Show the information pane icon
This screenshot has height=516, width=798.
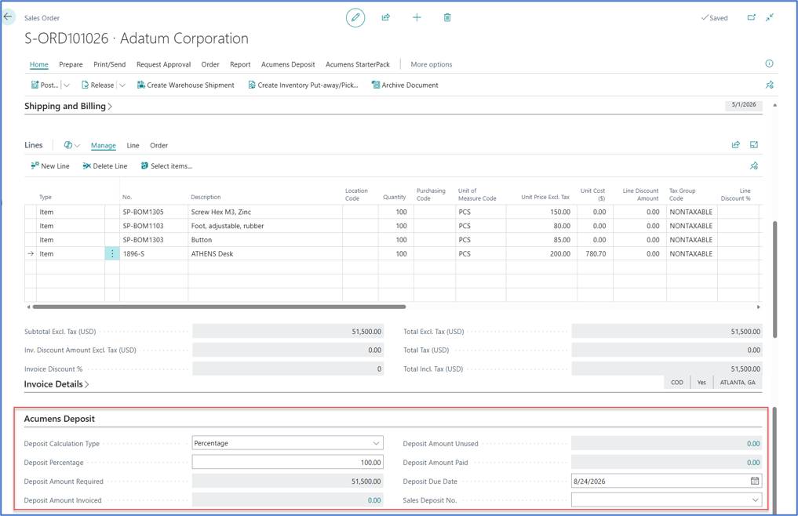(769, 64)
